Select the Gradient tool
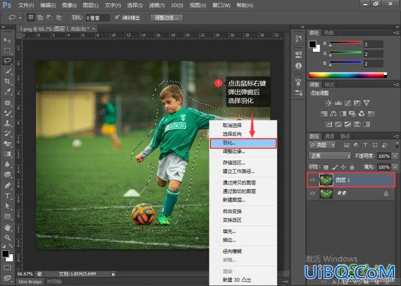401x286 pixels. pos(7,154)
